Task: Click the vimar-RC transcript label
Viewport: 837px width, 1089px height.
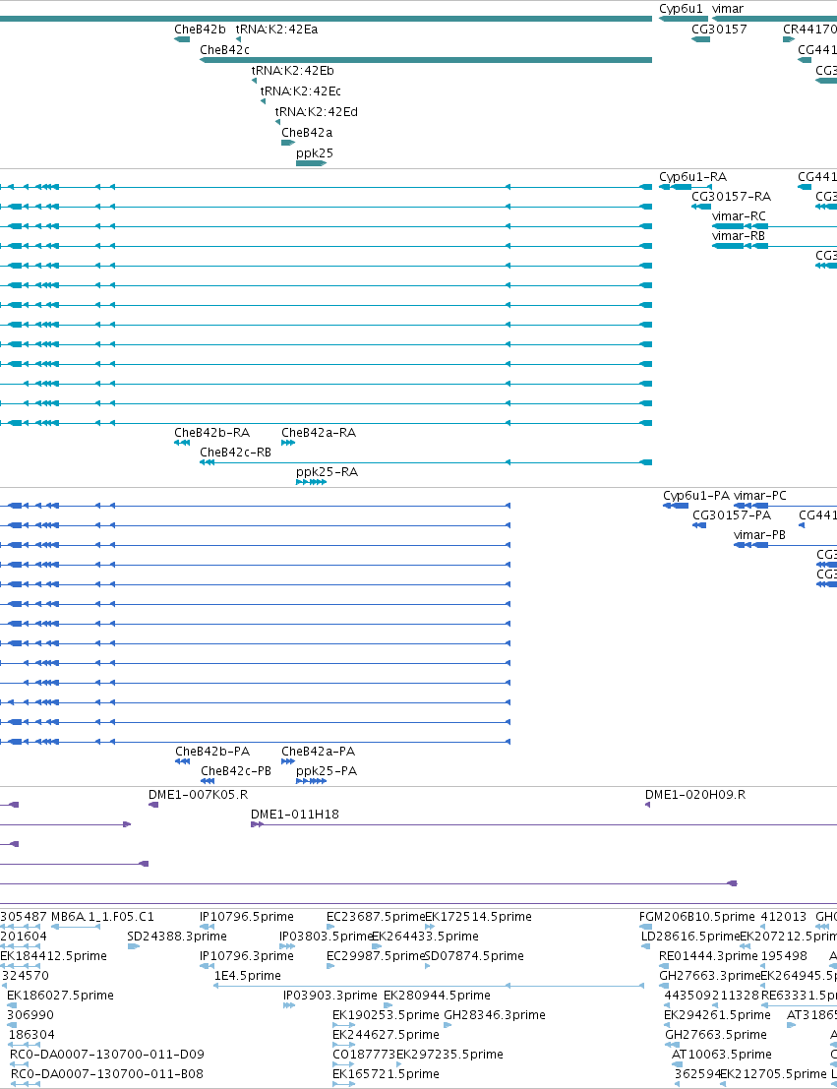Action: tap(739, 216)
